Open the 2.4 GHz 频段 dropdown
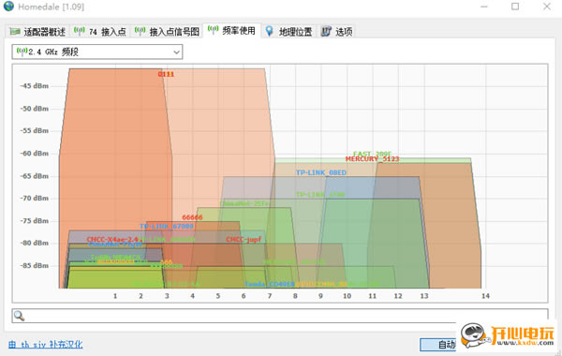The width and height of the screenshot is (562, 356). (97, 52)
